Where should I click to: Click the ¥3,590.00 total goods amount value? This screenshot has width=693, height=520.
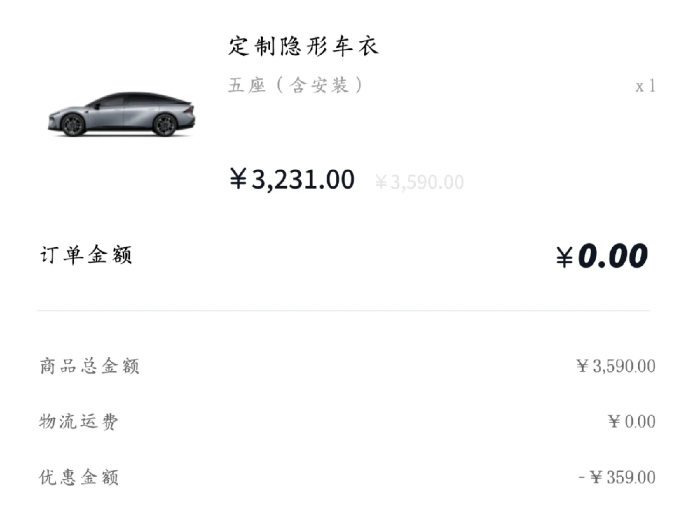click(615, 367)
